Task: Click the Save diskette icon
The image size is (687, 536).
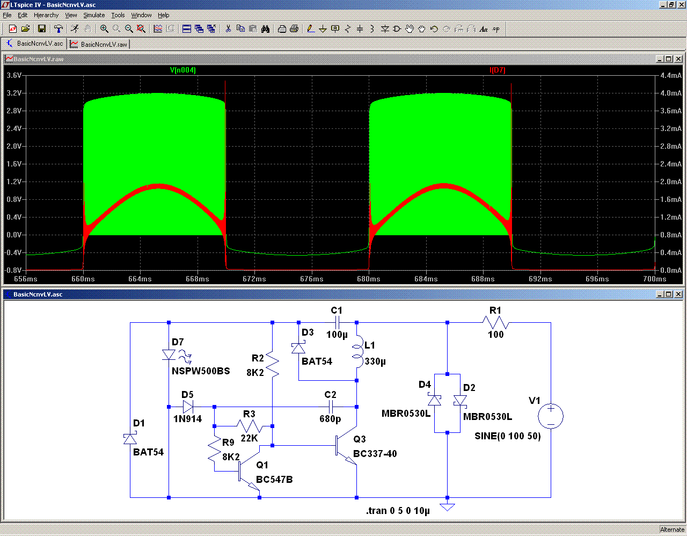Action: pyautogui.click(x=41, y=28)
